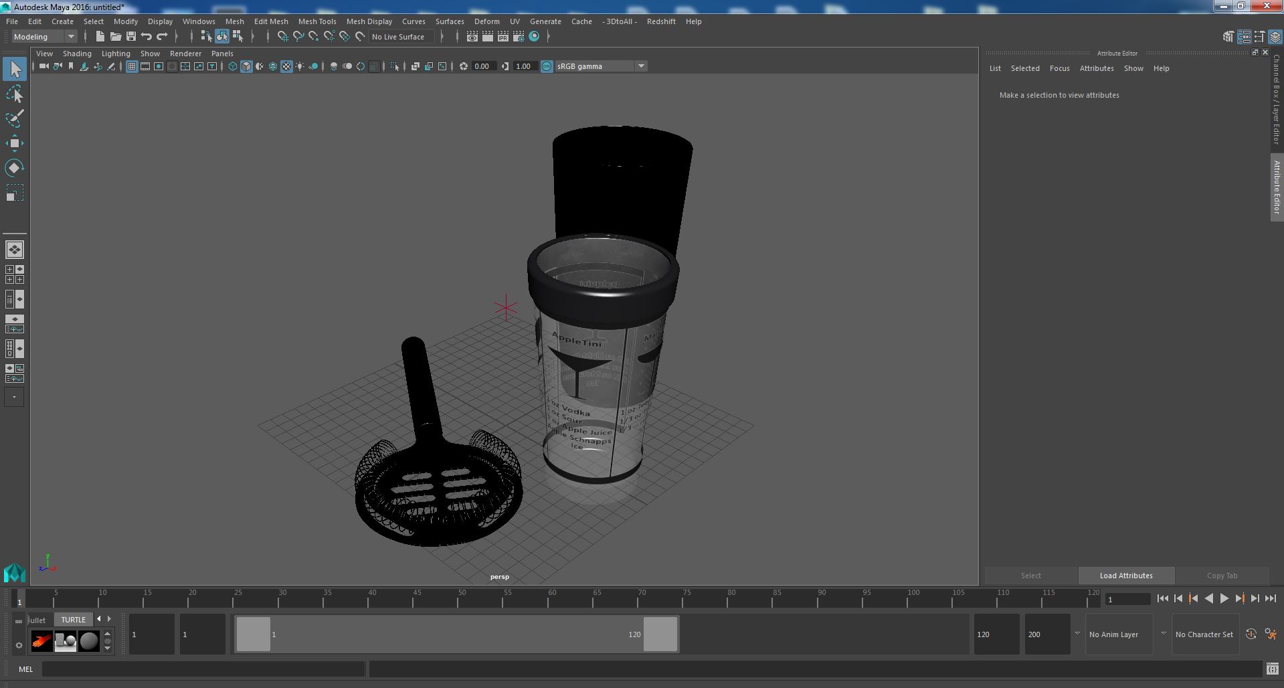Viewport: 1284px width, 688px height.
Task: Toggle smooth shade all in viewport
Action: tap(246, 66)
